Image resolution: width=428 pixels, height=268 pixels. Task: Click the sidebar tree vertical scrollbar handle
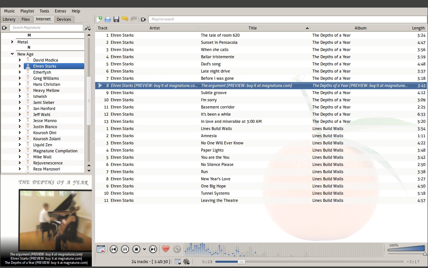(89, 101)
